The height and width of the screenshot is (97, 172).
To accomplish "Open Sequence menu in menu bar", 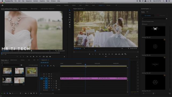I will pyautogui.click(x=29, y=1).
